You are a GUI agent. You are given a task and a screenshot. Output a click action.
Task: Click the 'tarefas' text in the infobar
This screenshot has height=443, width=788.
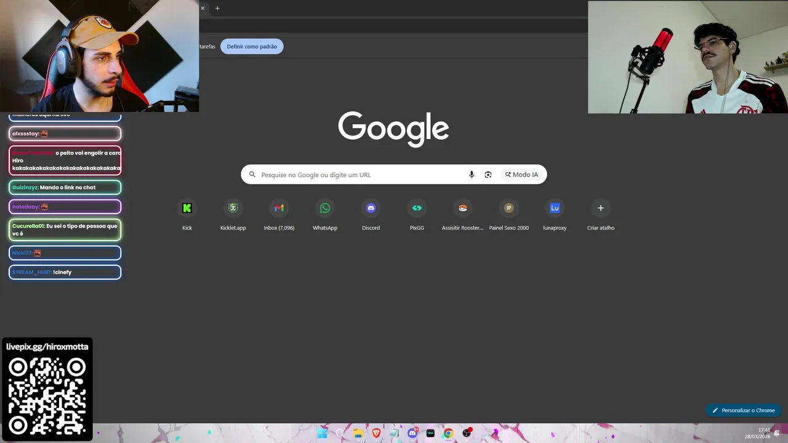point(207,46)
